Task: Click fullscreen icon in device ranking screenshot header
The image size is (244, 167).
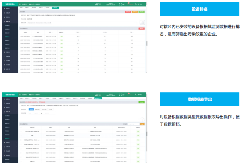Action: [120, 4]
